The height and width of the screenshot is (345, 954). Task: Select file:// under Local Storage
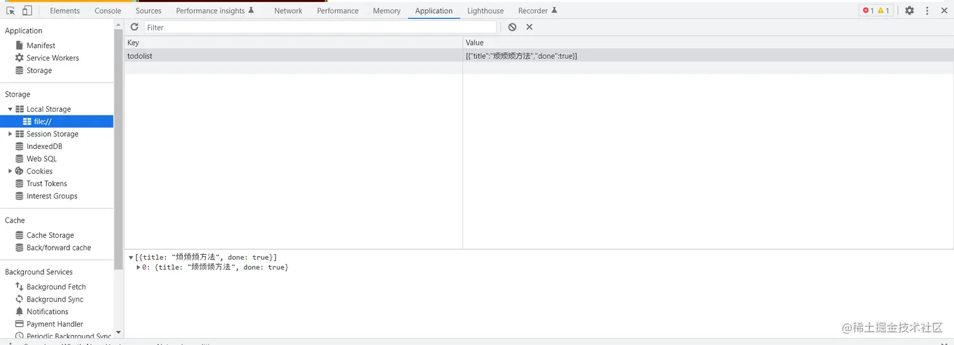coord(57,121)
